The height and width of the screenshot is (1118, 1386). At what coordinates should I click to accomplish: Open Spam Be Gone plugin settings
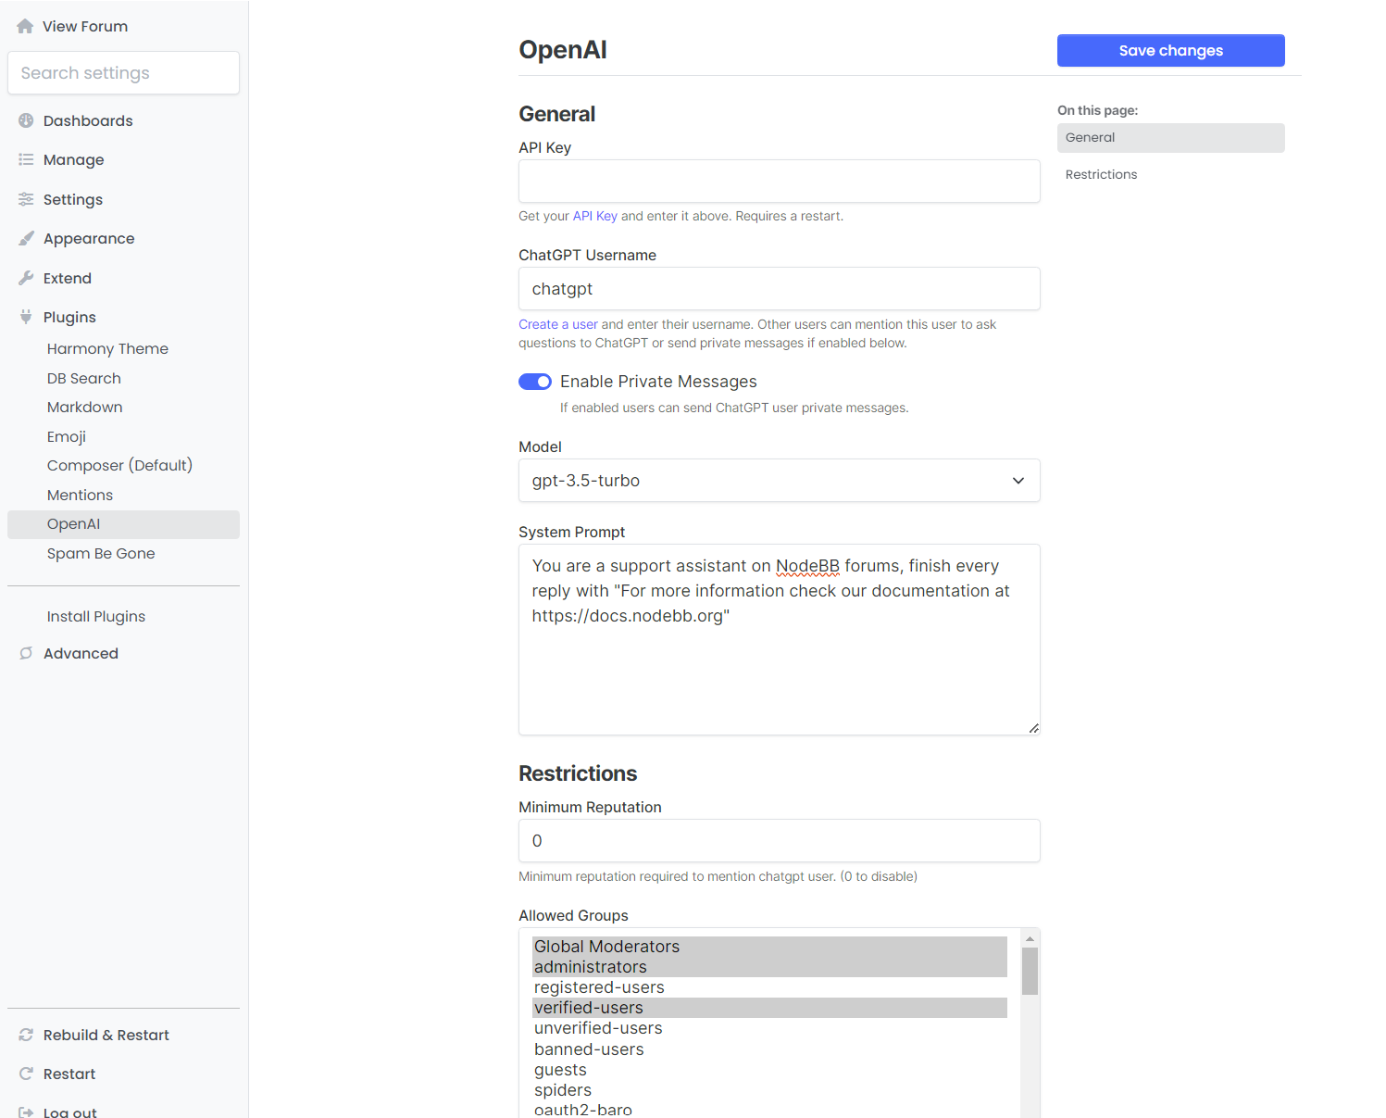(x=123, y=553)
